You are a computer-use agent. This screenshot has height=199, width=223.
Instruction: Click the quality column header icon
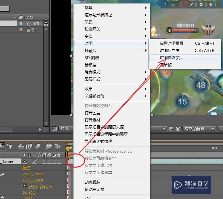coord(34,155)
